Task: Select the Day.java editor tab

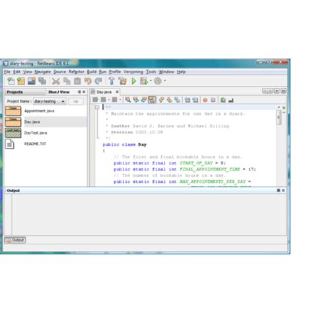Action: click(104, 92)
